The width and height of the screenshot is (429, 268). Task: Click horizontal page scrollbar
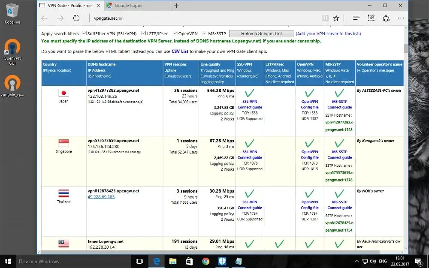tap(209, 252)
